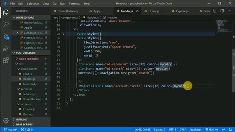The image size is (235, 132).
Task: Open the Terminal menu
Action: pyautogui.click(x=75, y=3)
